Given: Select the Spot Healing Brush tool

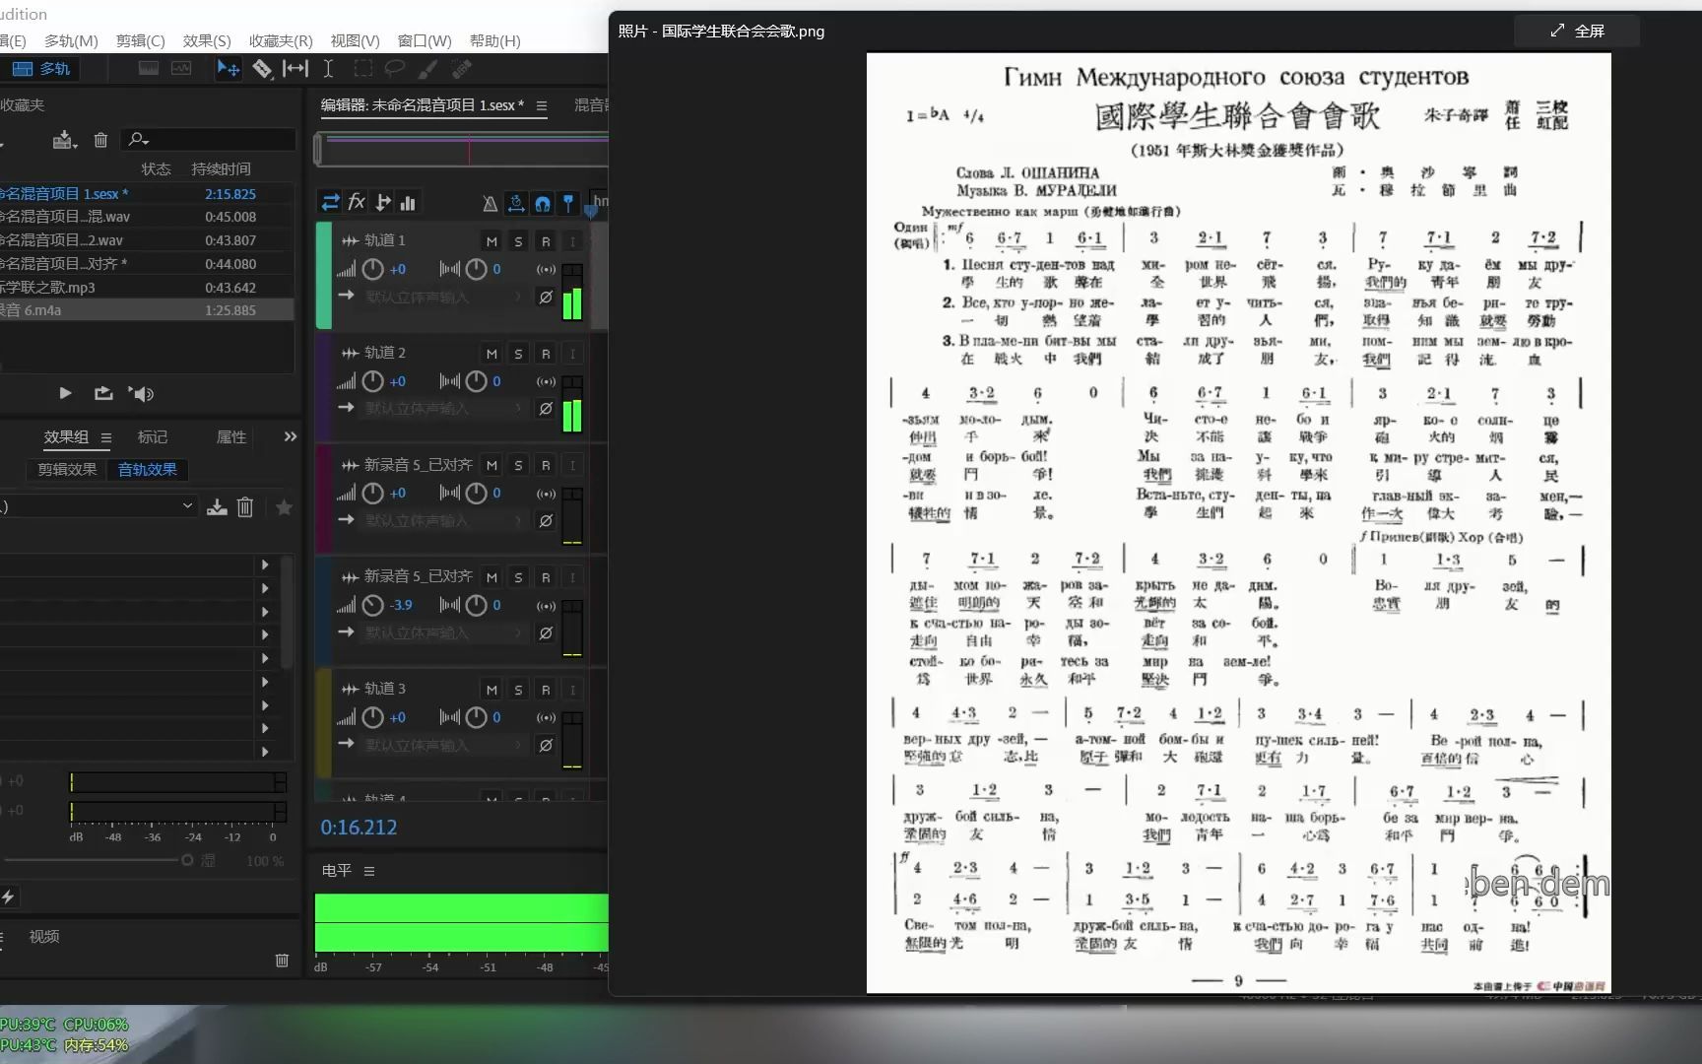Looking at the screenshot, I should (x=461, y=68).
